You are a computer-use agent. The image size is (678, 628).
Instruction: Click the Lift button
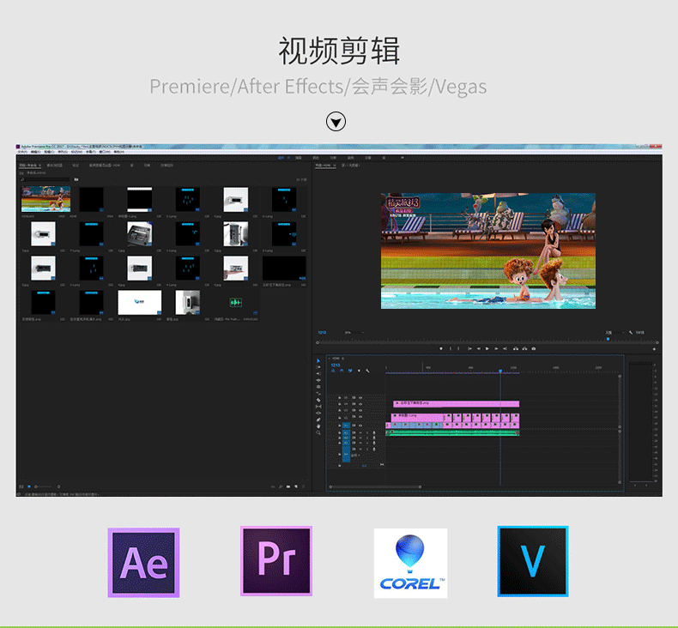[516, 348]
